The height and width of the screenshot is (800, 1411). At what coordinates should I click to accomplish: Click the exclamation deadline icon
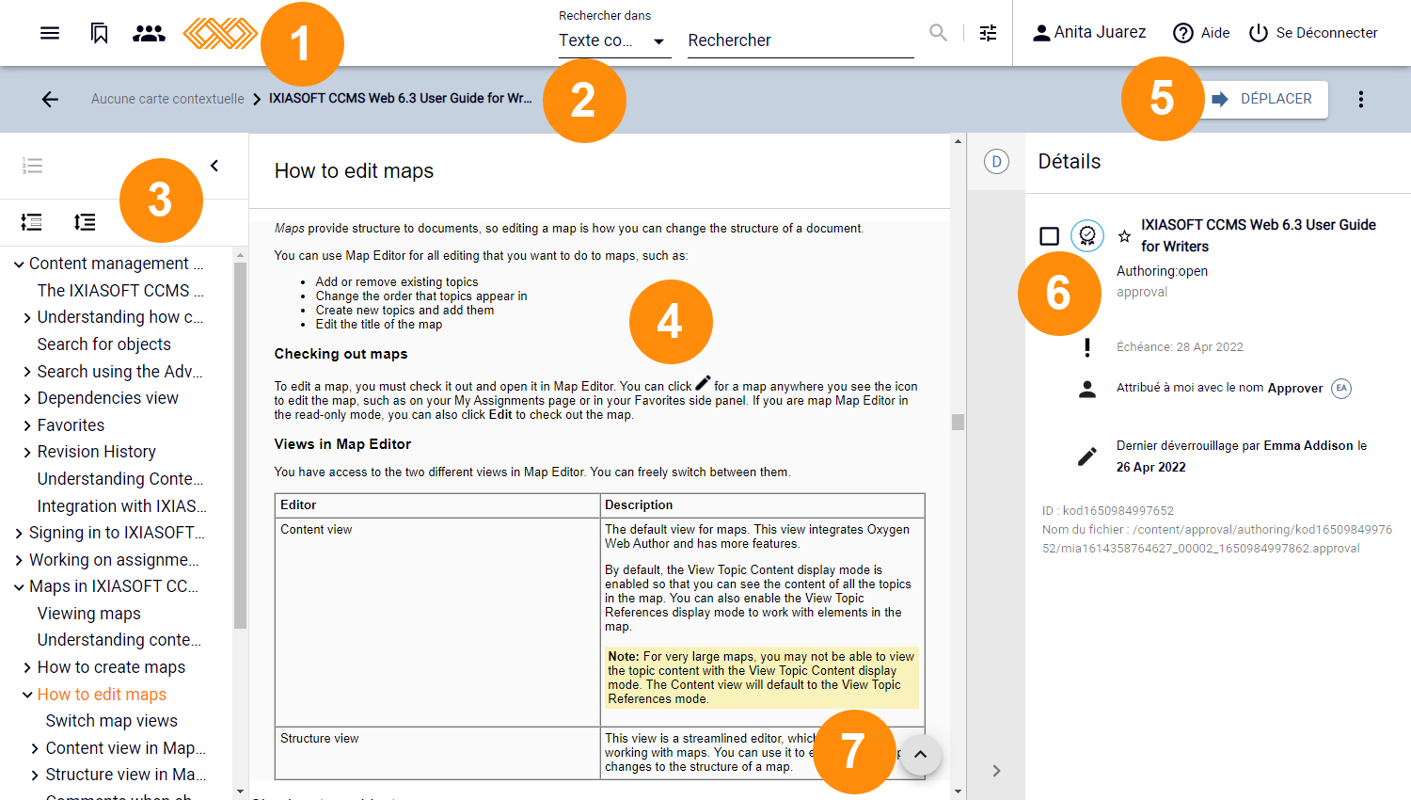(1087, 347)
